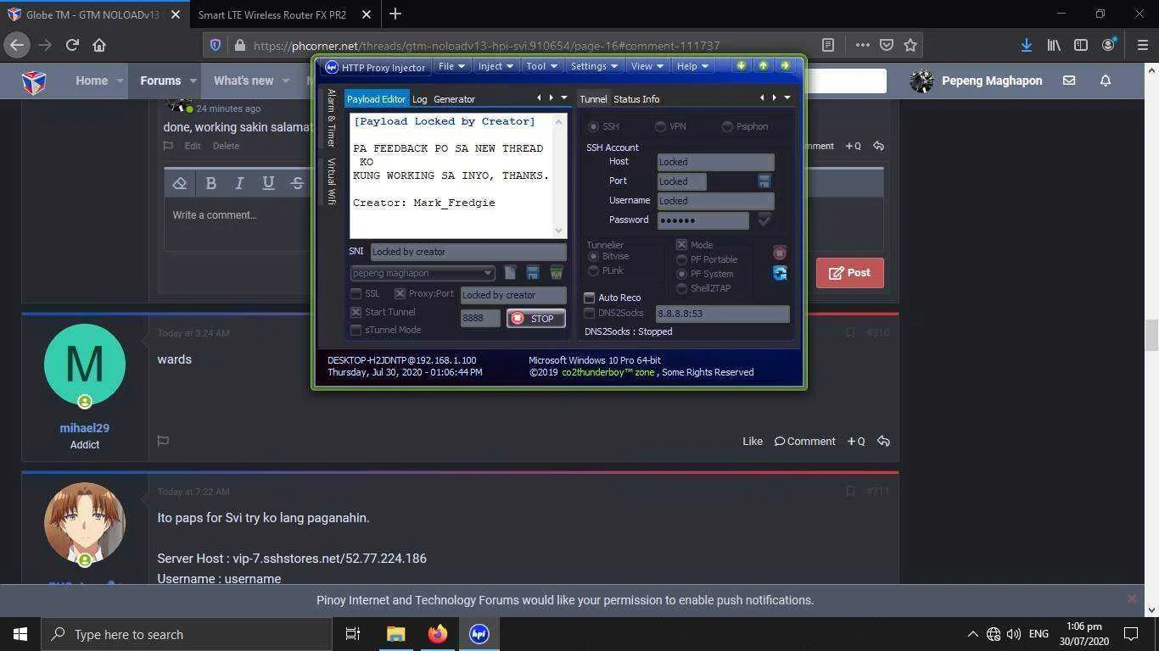The width and height of the screenshot is (1159, 651).
Task: Switch to the Status Info tab
Action: tap(636, 99)
